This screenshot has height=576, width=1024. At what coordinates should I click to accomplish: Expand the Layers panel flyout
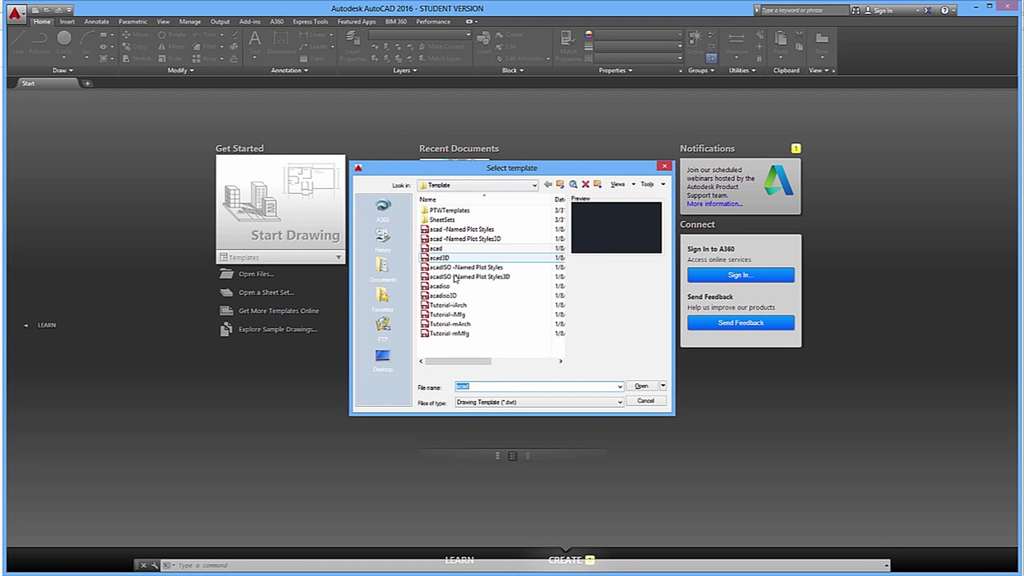[x=405, y=70]
